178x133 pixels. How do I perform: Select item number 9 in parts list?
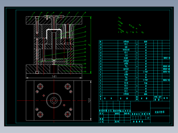tap(101, 72)
